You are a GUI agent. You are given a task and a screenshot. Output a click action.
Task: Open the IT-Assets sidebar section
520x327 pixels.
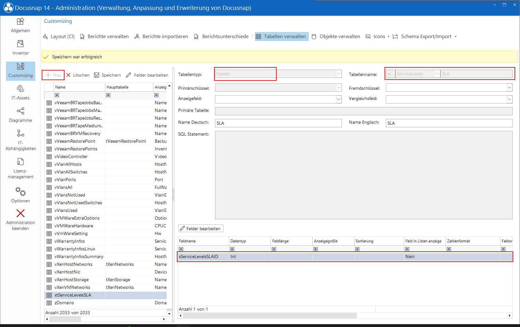pyautogui.click(x=21, y=93)
